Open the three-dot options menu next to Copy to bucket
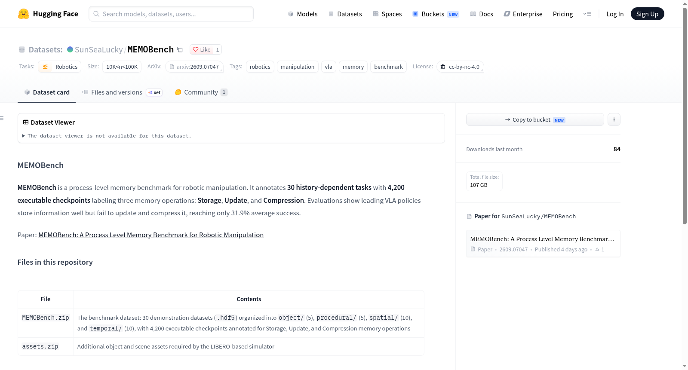688x370 pixels. coord(614,119)
